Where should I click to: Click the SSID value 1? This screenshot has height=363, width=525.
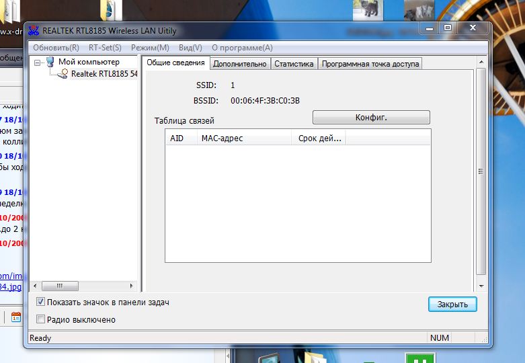[x=233, y=85]
